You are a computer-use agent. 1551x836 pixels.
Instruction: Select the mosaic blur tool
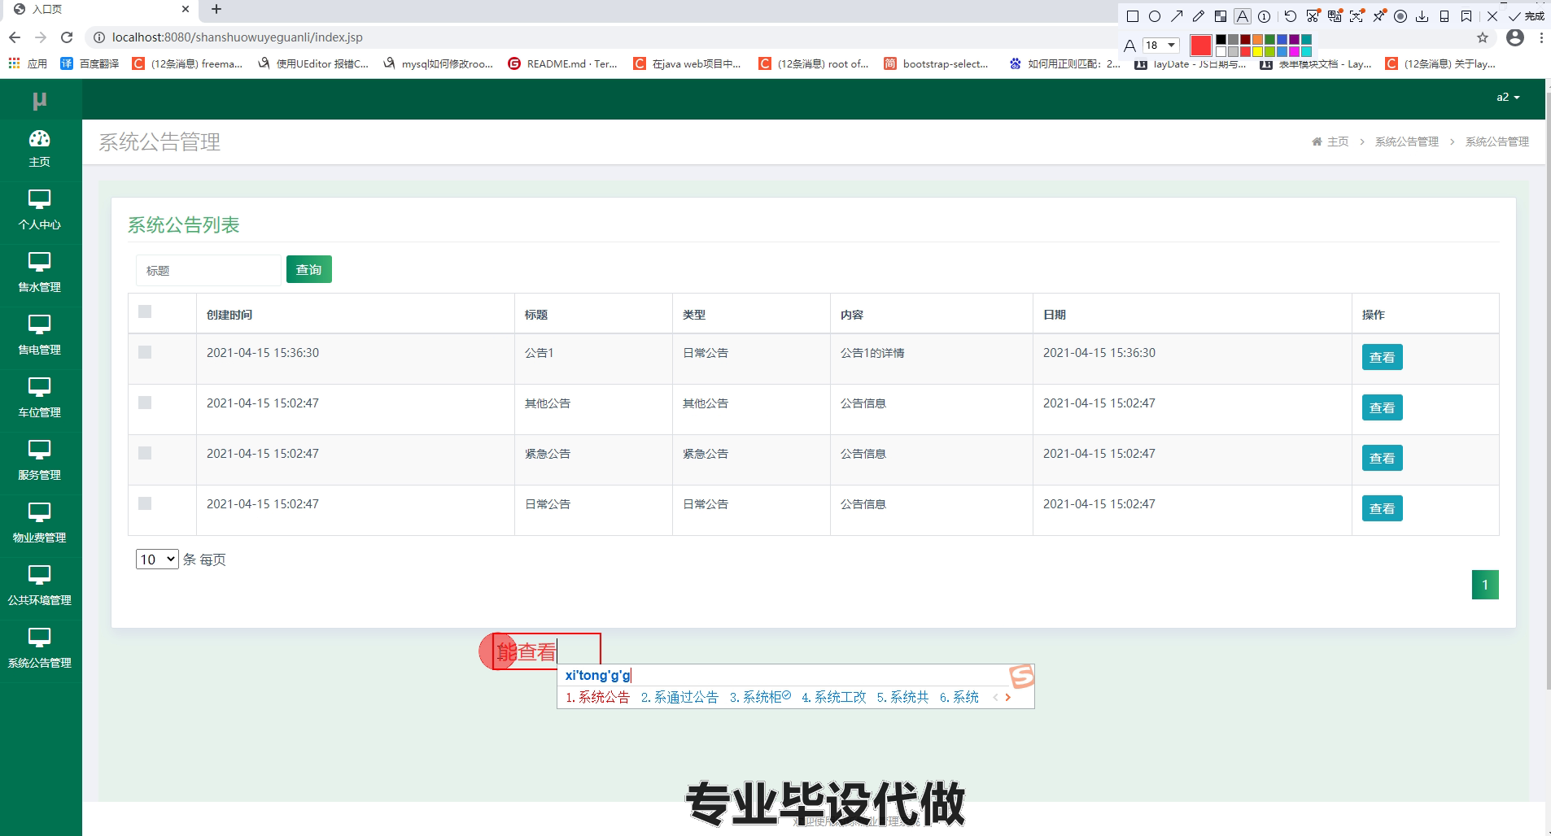[x=1221, y=16]
